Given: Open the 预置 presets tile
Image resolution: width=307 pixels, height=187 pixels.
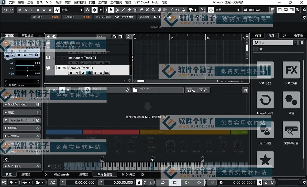Looking at the screenshot, I should coord(291,100).
